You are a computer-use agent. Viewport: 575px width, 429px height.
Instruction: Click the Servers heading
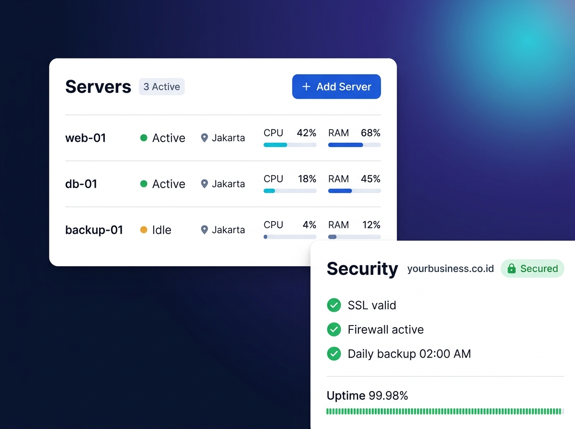pyautogui.click(x=98, y=87)
